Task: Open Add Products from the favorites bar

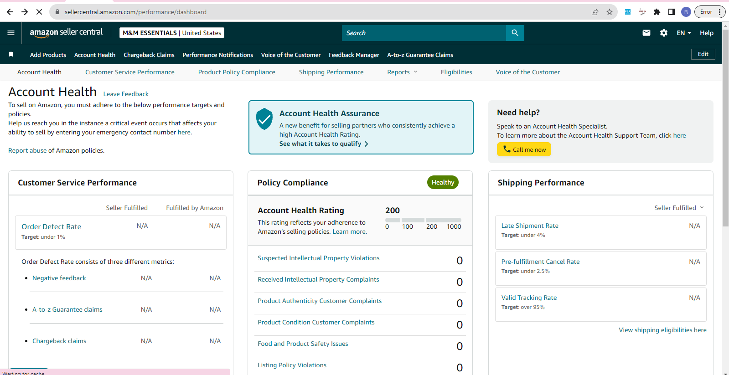Action: point(48,55)
